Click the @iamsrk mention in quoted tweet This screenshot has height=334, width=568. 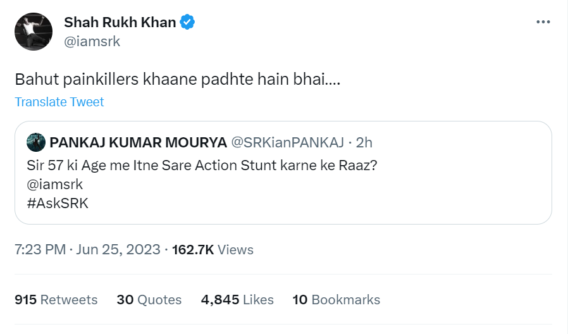click(54, 184)
